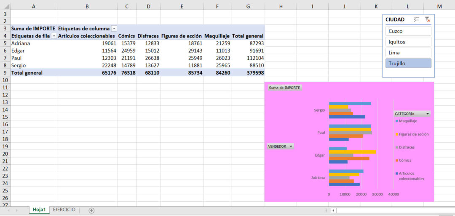Image resolution: width=455 pixels, height=216 pixels.
Task: Select cell with Edgar label
Action: pos(34,51)
